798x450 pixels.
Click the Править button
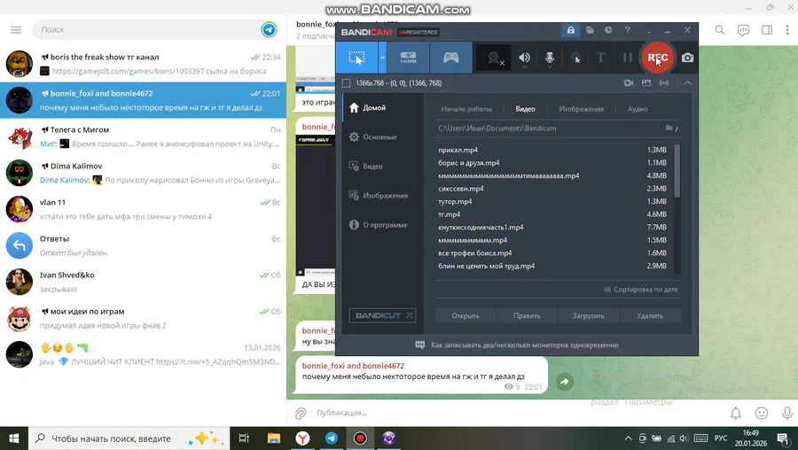tap(527, 315)
